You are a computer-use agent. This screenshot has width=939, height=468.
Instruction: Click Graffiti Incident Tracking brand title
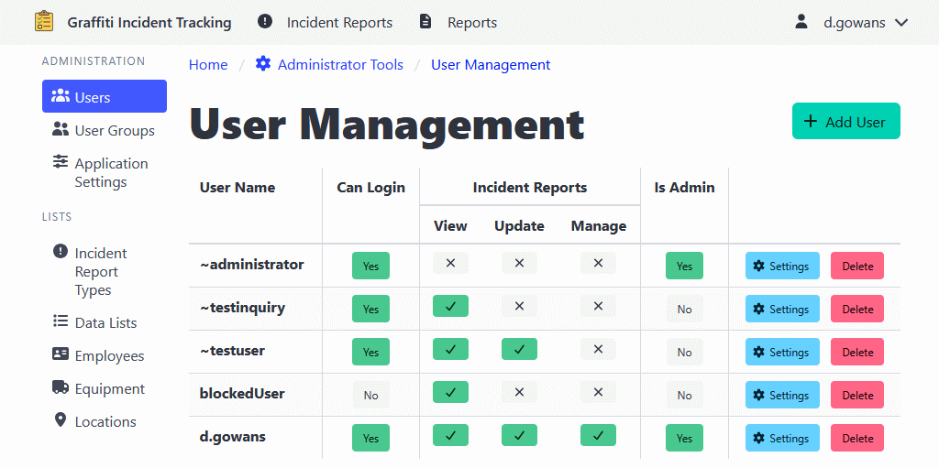click(149, 23)
